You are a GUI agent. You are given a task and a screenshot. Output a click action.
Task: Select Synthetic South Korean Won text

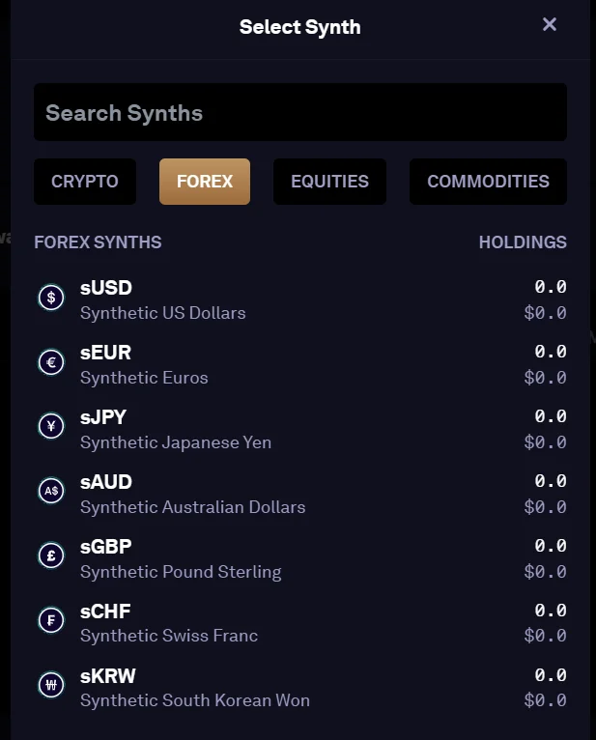pyautogui.click(x=195, y=700)
